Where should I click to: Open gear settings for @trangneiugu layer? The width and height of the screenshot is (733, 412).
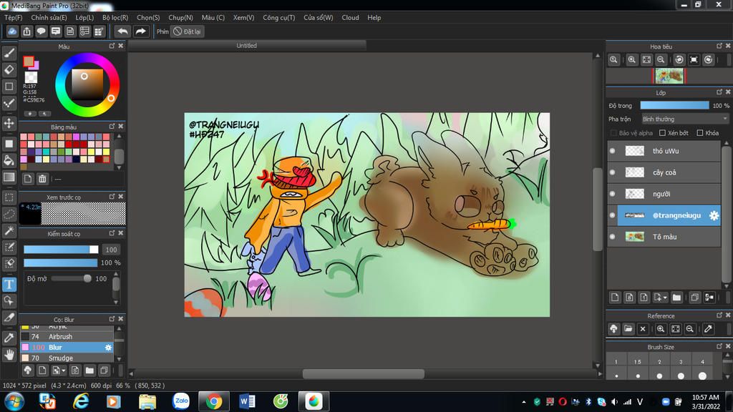[x=714, y=215]
